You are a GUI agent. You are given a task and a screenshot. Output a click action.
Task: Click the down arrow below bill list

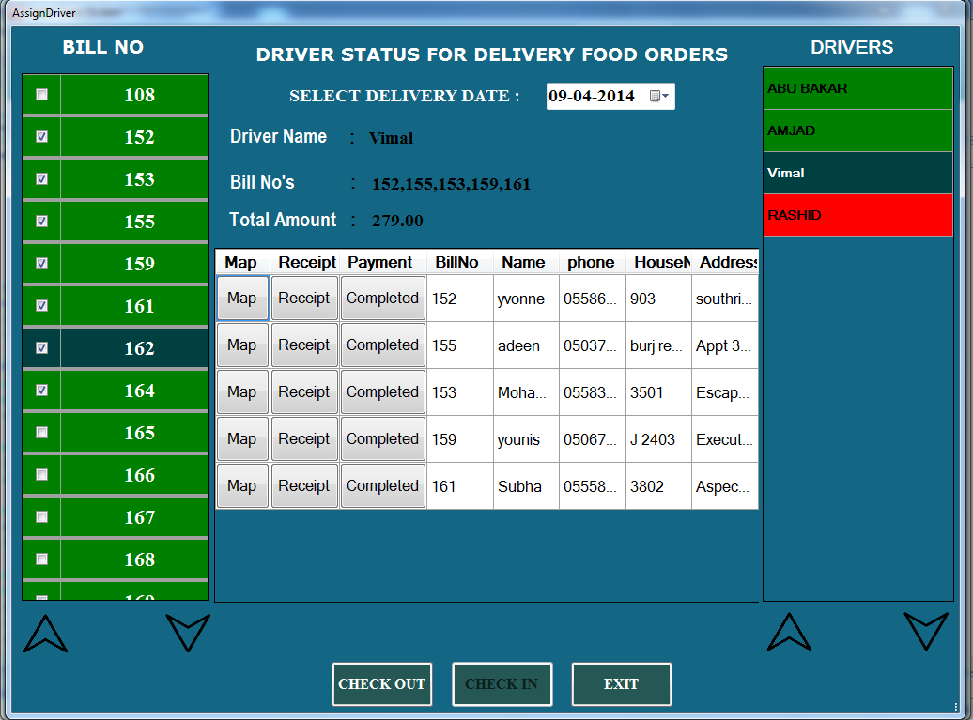[x=188, y=633]
